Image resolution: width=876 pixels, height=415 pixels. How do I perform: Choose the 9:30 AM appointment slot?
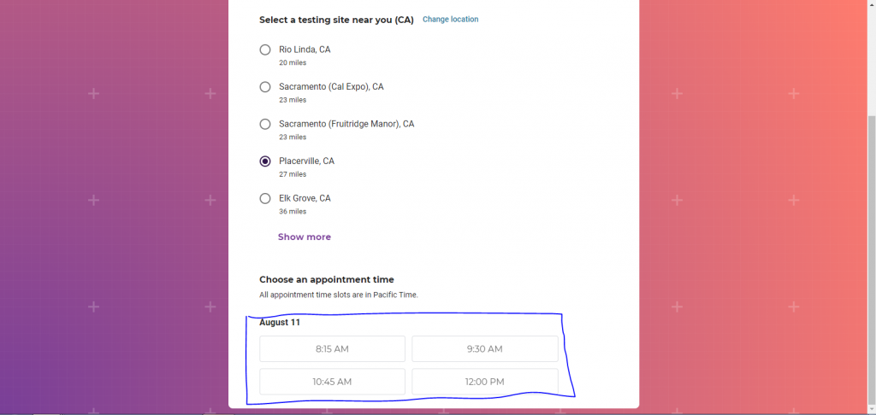(484, 349)
